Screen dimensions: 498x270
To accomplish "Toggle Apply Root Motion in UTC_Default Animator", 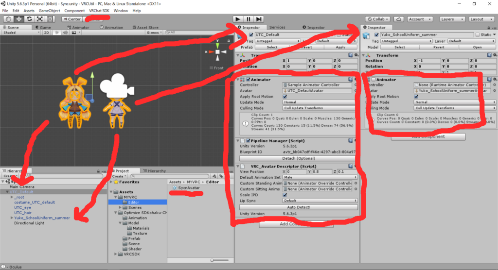I will [x=285, y=97].
